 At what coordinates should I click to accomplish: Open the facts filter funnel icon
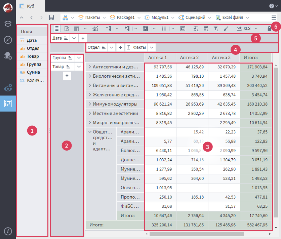216,29
